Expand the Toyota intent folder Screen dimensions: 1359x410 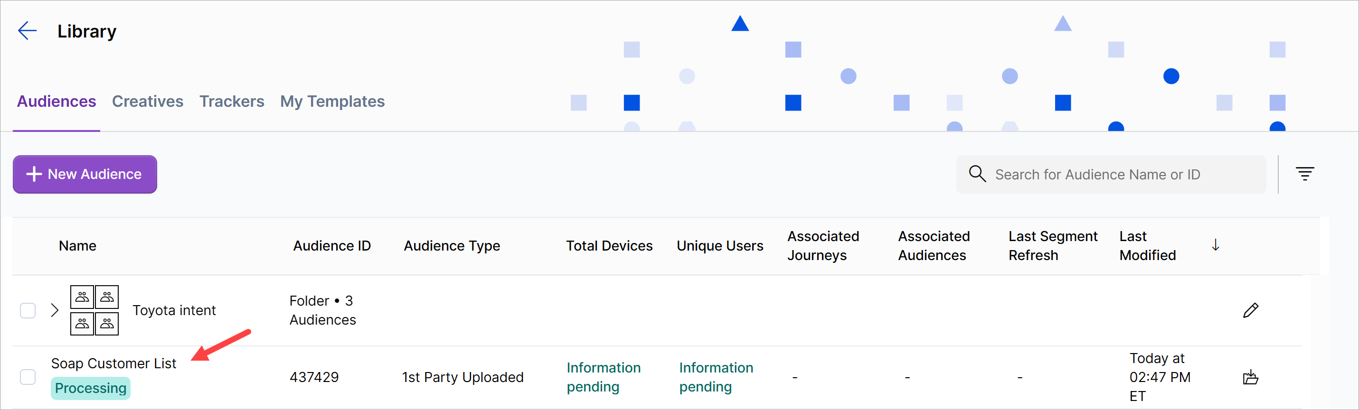pyautogui.click(x=54, y=310)
